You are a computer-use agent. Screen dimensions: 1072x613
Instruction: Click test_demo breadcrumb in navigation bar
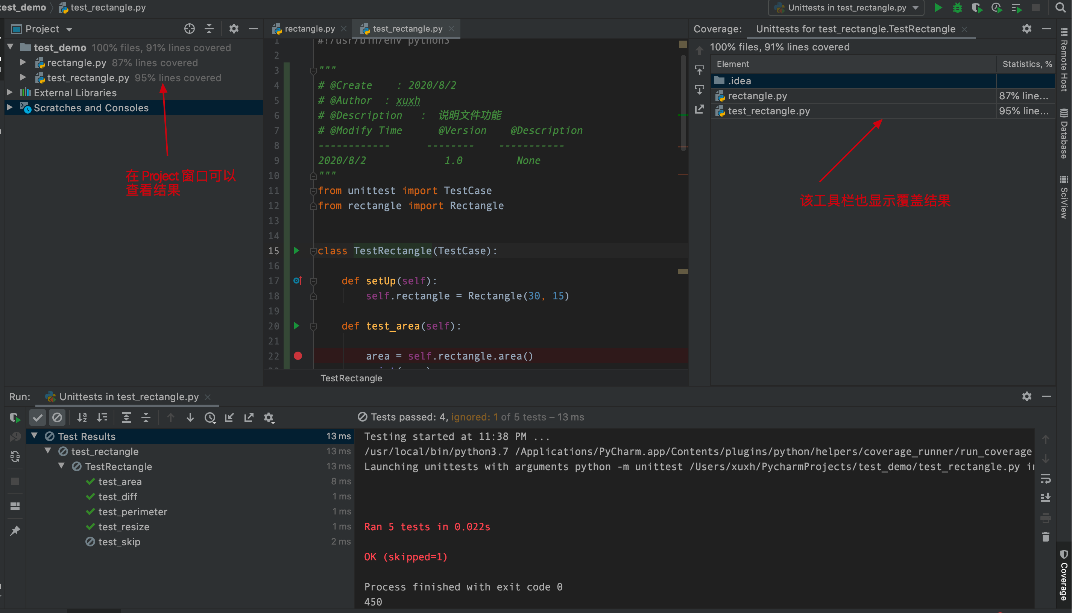[23, 8]
